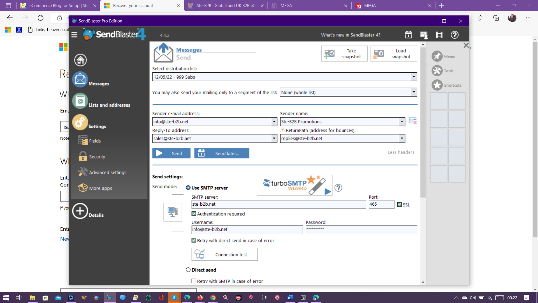The height and width of the screenshot is (303, 538).
Task: Open Advanced settings menu item
Action: (x=108, y=173)
